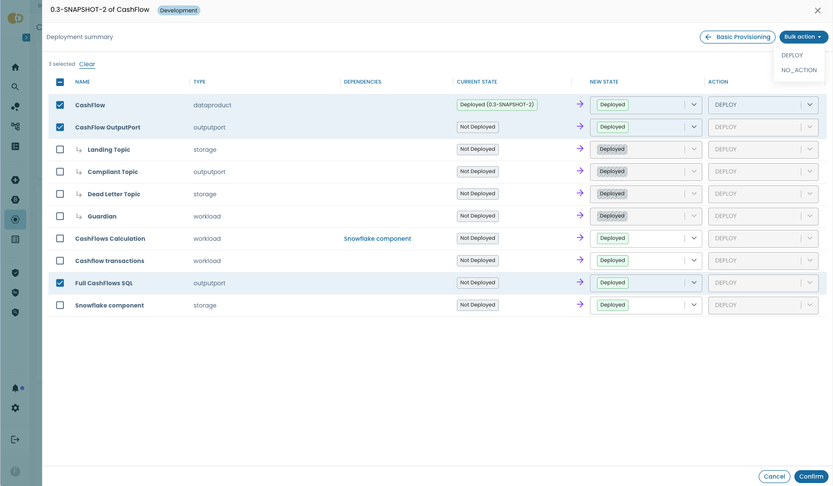Open the list icon in sidebar
The width and height of the screenshot is (833, 486).
(15, 146)
